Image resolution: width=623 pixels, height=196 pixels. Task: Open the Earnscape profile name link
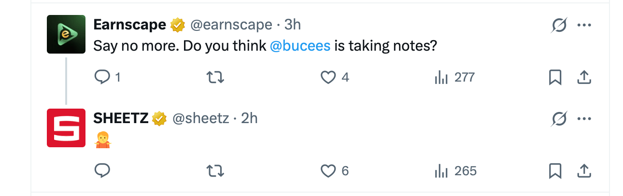coord(129,25)
